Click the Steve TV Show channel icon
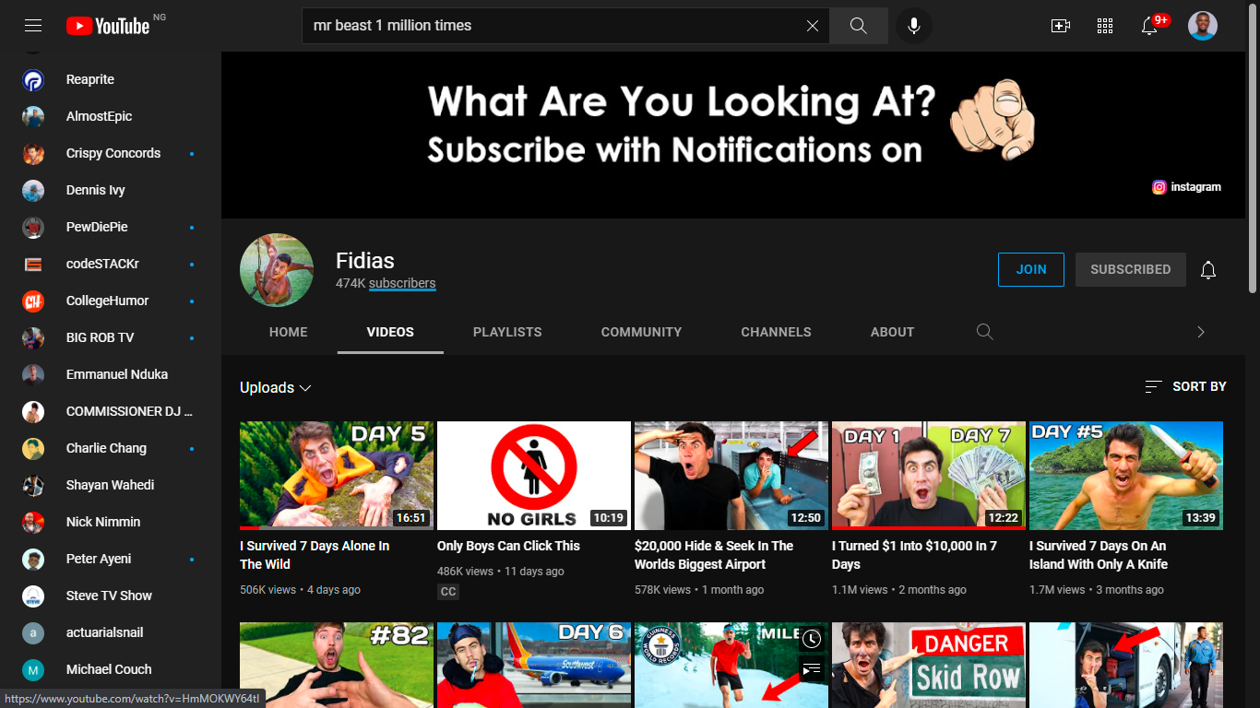The height and width of the screenshot is (708, 1260). coord(33,596)
